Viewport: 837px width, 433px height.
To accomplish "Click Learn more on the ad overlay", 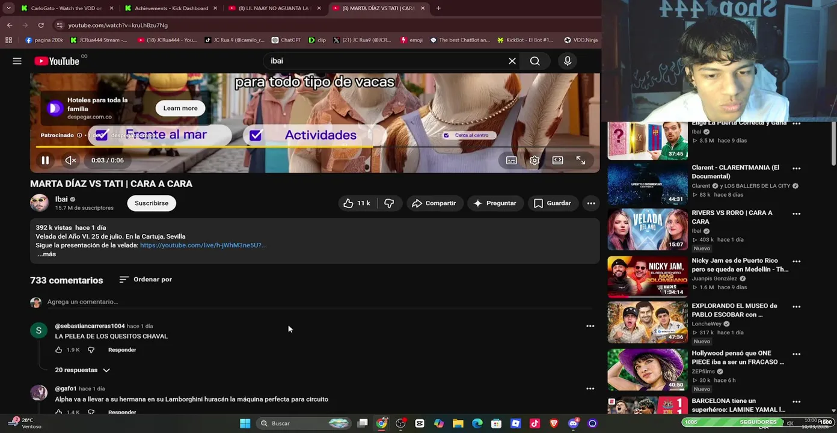I will [x=180, y=108].
